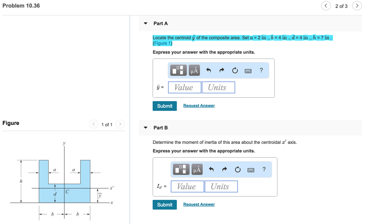Request Answer for Part A
This screenshot has height=224, width=366.
click(199, 106)
